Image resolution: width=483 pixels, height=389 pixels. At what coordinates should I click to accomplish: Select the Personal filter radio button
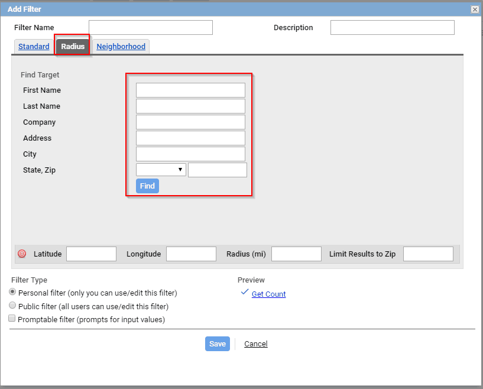tap(12, 291)
